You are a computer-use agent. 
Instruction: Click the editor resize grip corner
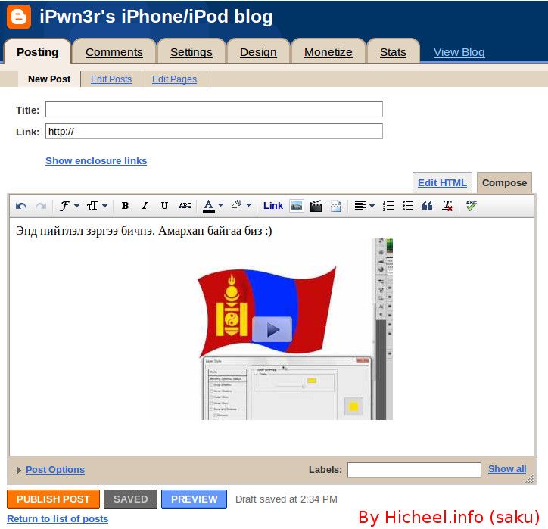coord(530,478)
